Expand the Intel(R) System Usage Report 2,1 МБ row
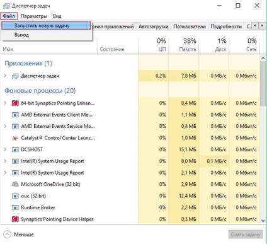This screenshot has width=267, height=244. (6, 173)
